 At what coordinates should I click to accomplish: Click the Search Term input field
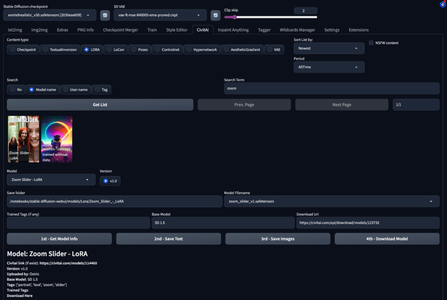(331, 88)
